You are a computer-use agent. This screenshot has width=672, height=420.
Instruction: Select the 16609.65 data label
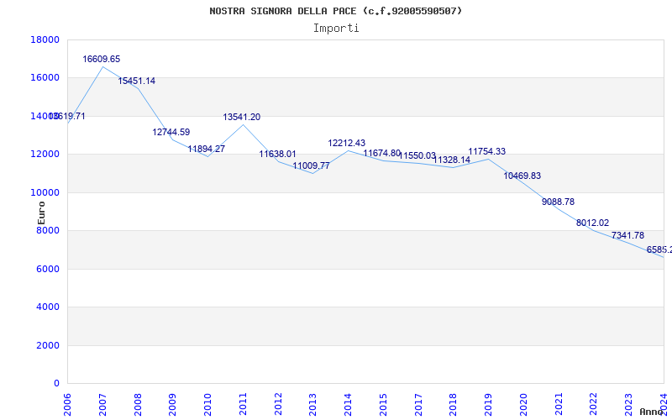[101, 59]
